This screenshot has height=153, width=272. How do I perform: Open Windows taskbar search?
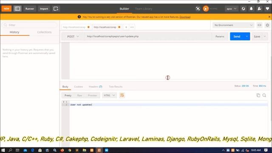(x=10, y=150)
